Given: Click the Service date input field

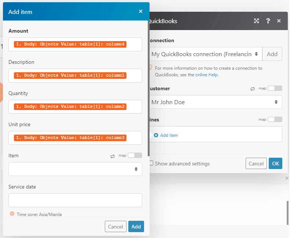Looking at the screenshot, I should (x=75, y=200).
